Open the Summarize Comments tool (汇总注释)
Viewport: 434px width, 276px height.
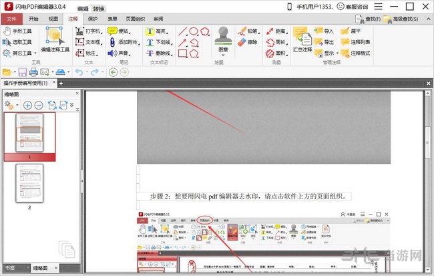pyautogui.click(x=302, y=39)
